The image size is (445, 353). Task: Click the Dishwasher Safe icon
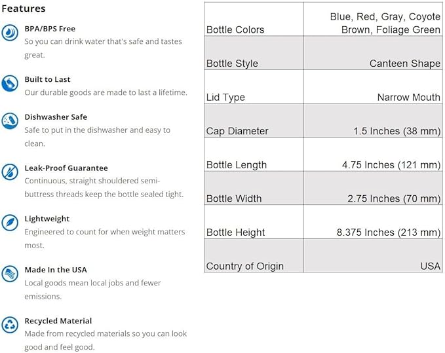pos(10,121)
